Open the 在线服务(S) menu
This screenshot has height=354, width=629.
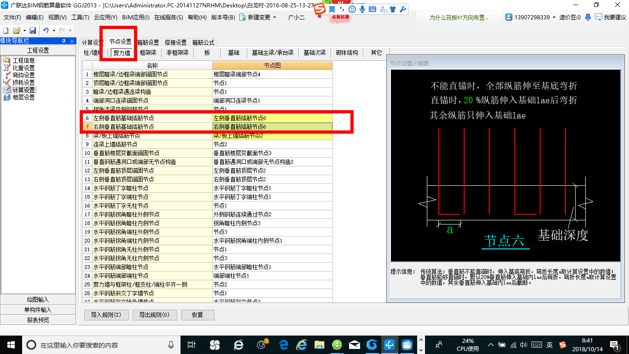pyautogui.click(x=169, y=17)
